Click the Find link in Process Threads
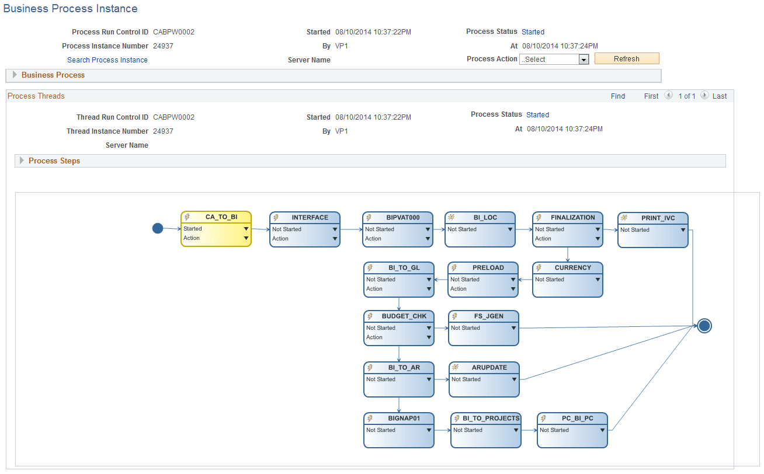The image size is (764, 474). (618, 96)
